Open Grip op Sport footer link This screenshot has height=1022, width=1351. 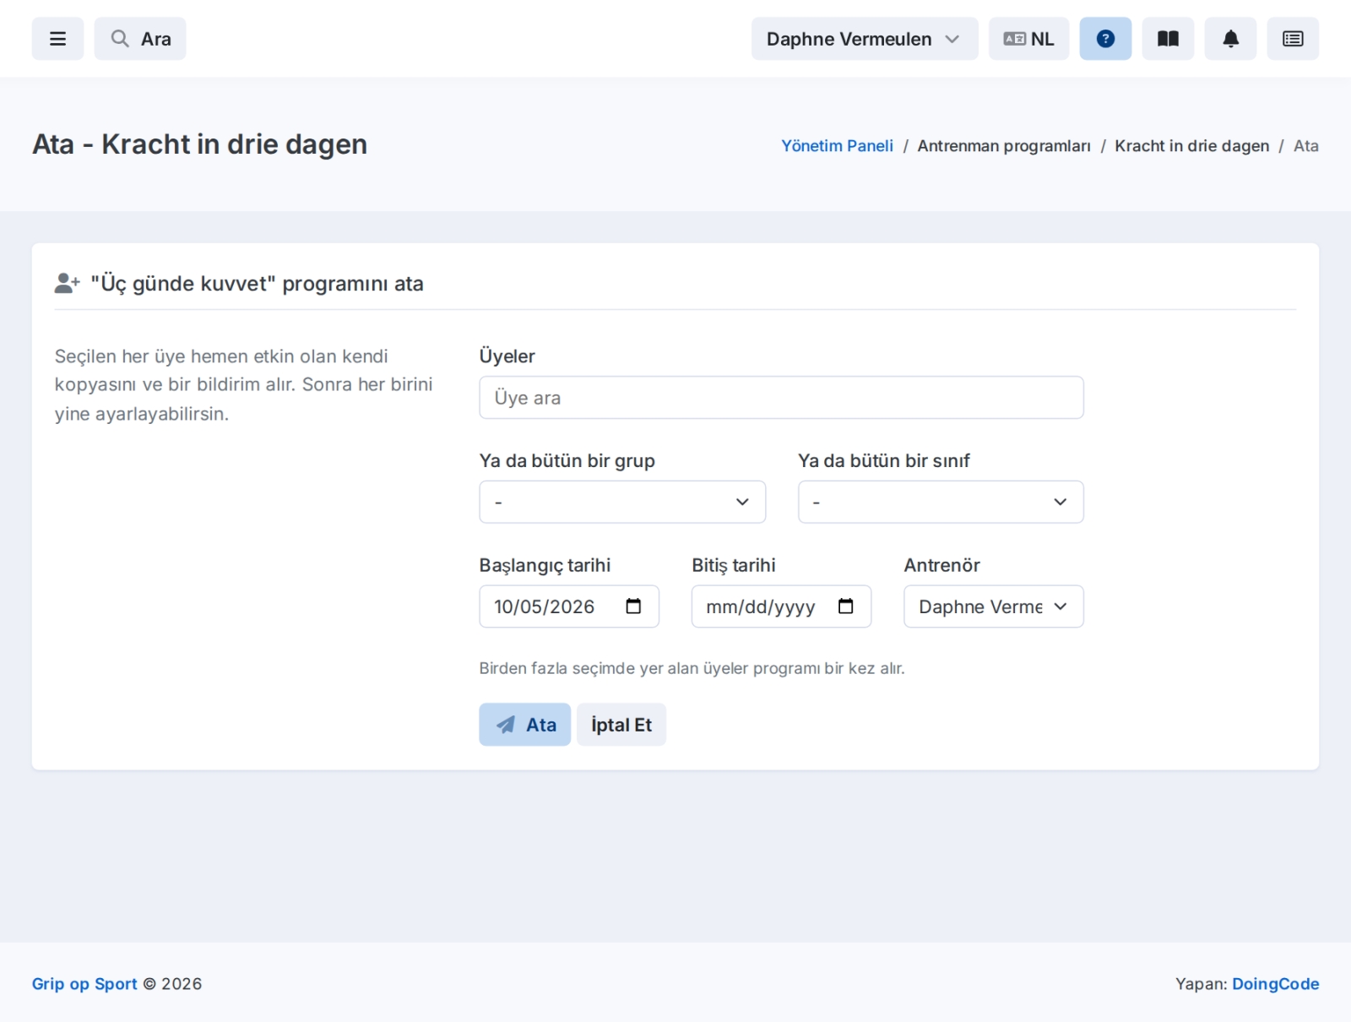click(84, 984)
